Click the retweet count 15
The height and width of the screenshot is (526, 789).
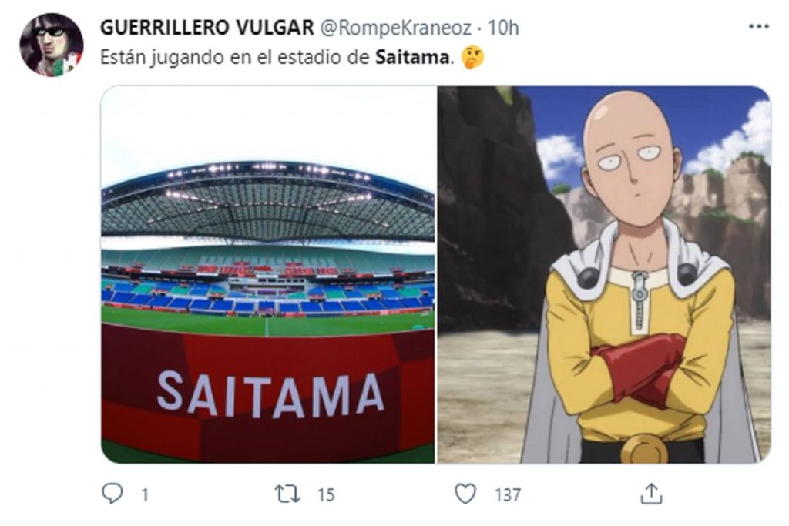[x=326, y=495]
